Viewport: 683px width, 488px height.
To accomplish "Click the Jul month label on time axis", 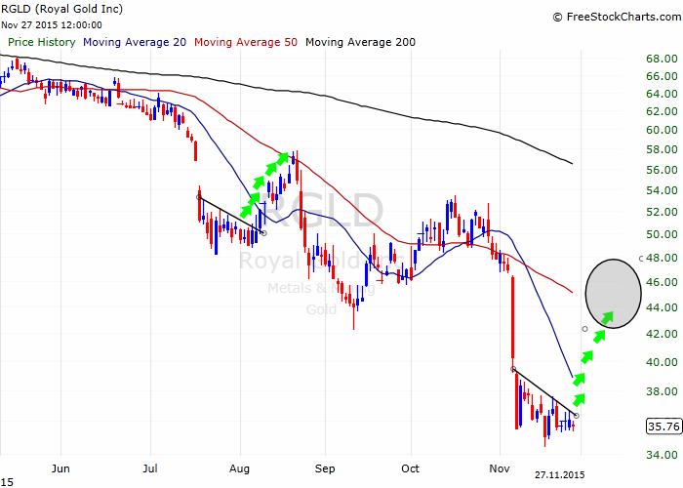I will tap(150, 468).
